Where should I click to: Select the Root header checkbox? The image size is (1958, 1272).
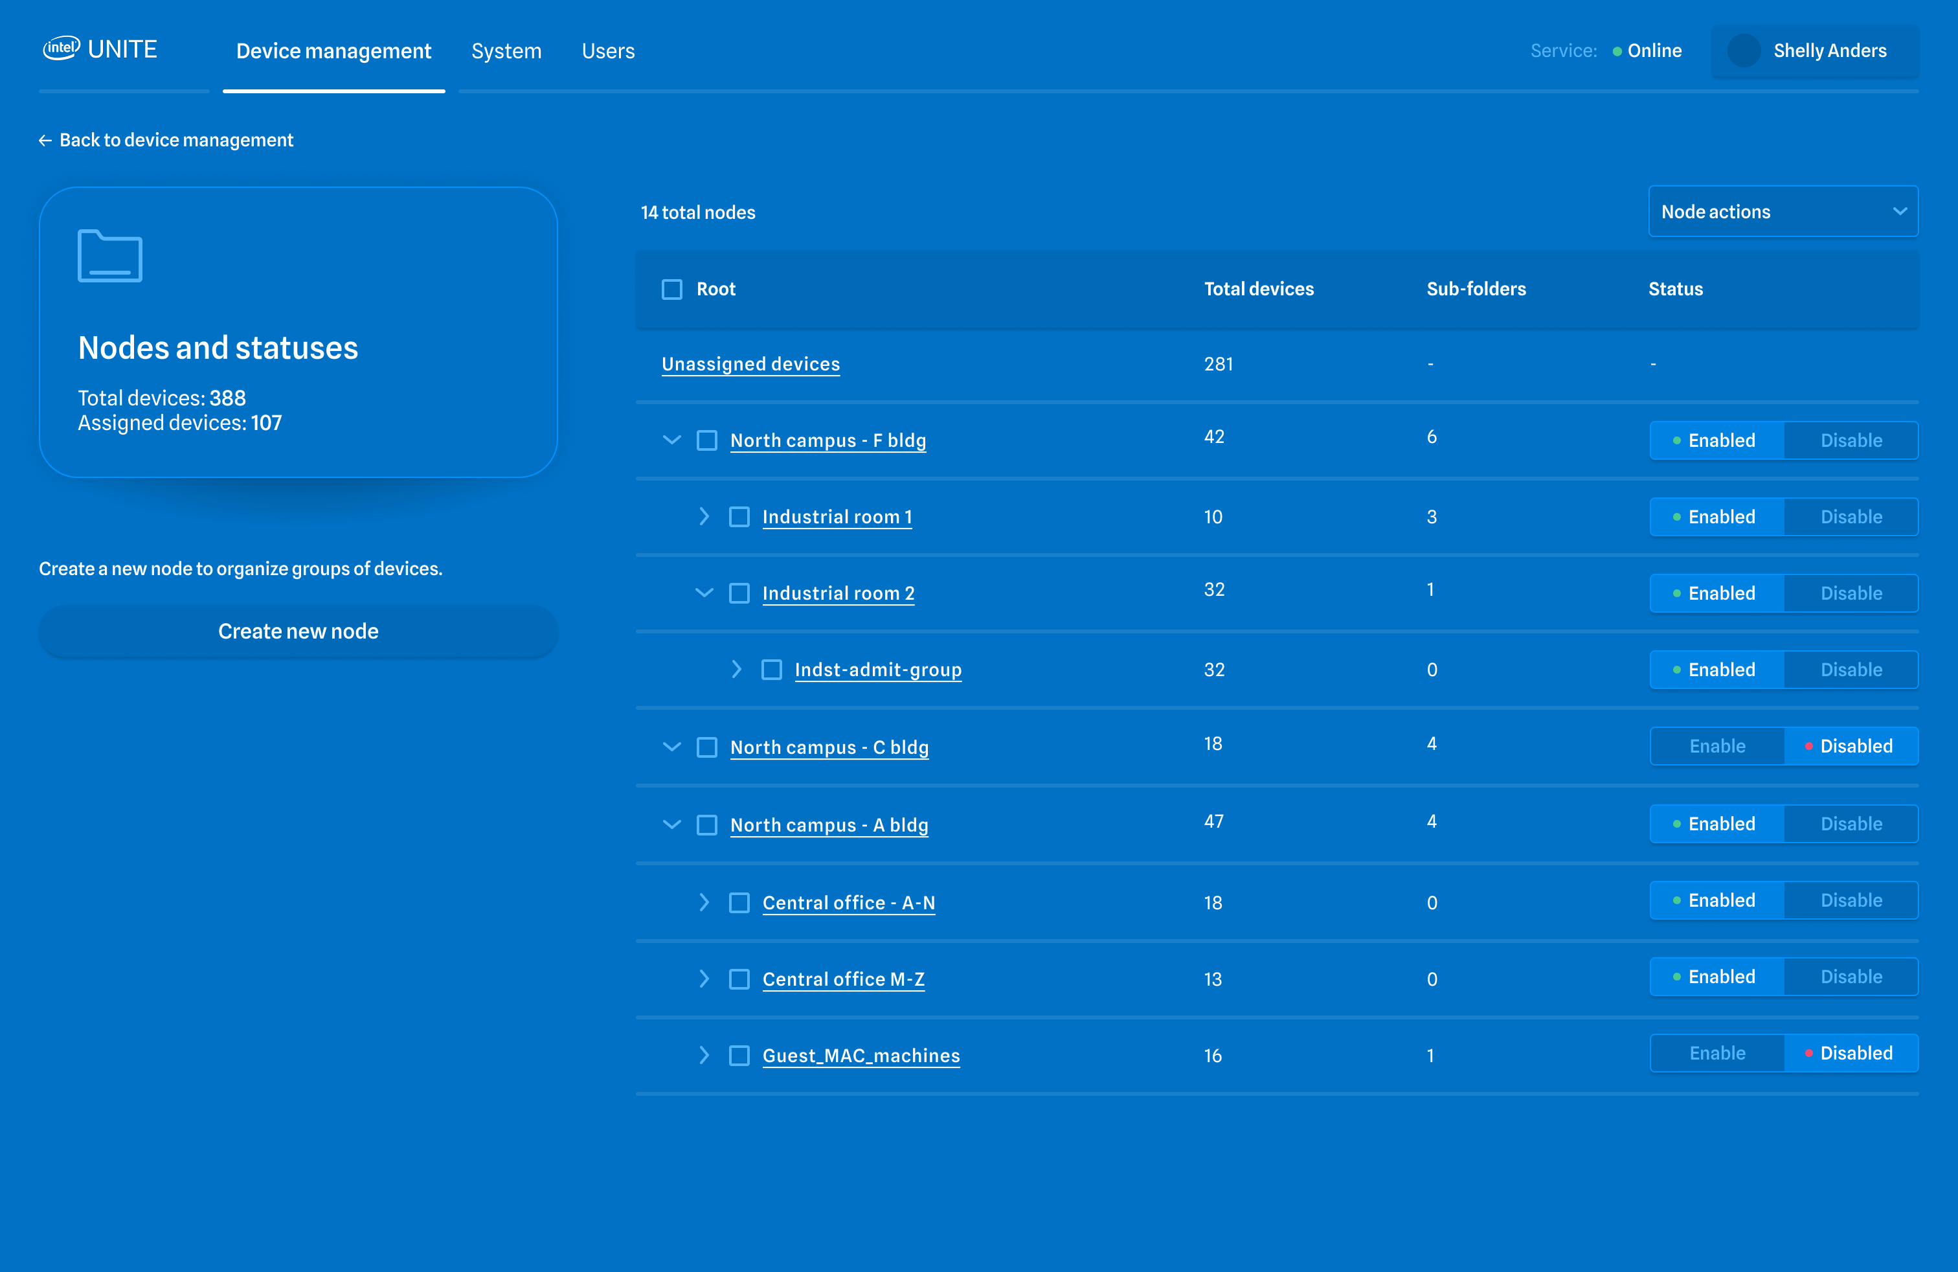[671, 289]
